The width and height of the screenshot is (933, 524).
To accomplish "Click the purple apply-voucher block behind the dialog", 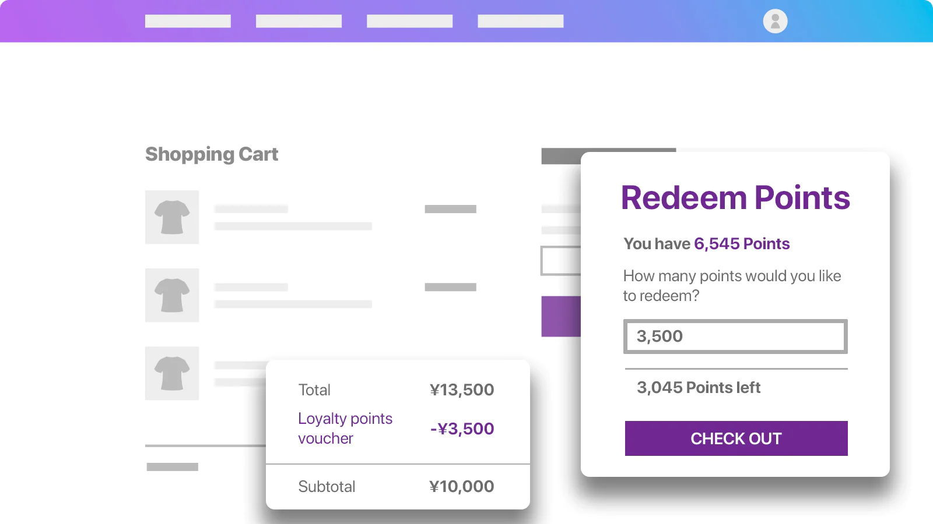I will coord(561,316).
